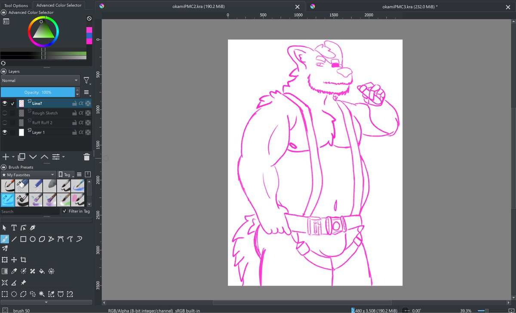The image size is (516, 313).
Task: Switch to Advanced Color Selector tab
Action: (60, 6)
